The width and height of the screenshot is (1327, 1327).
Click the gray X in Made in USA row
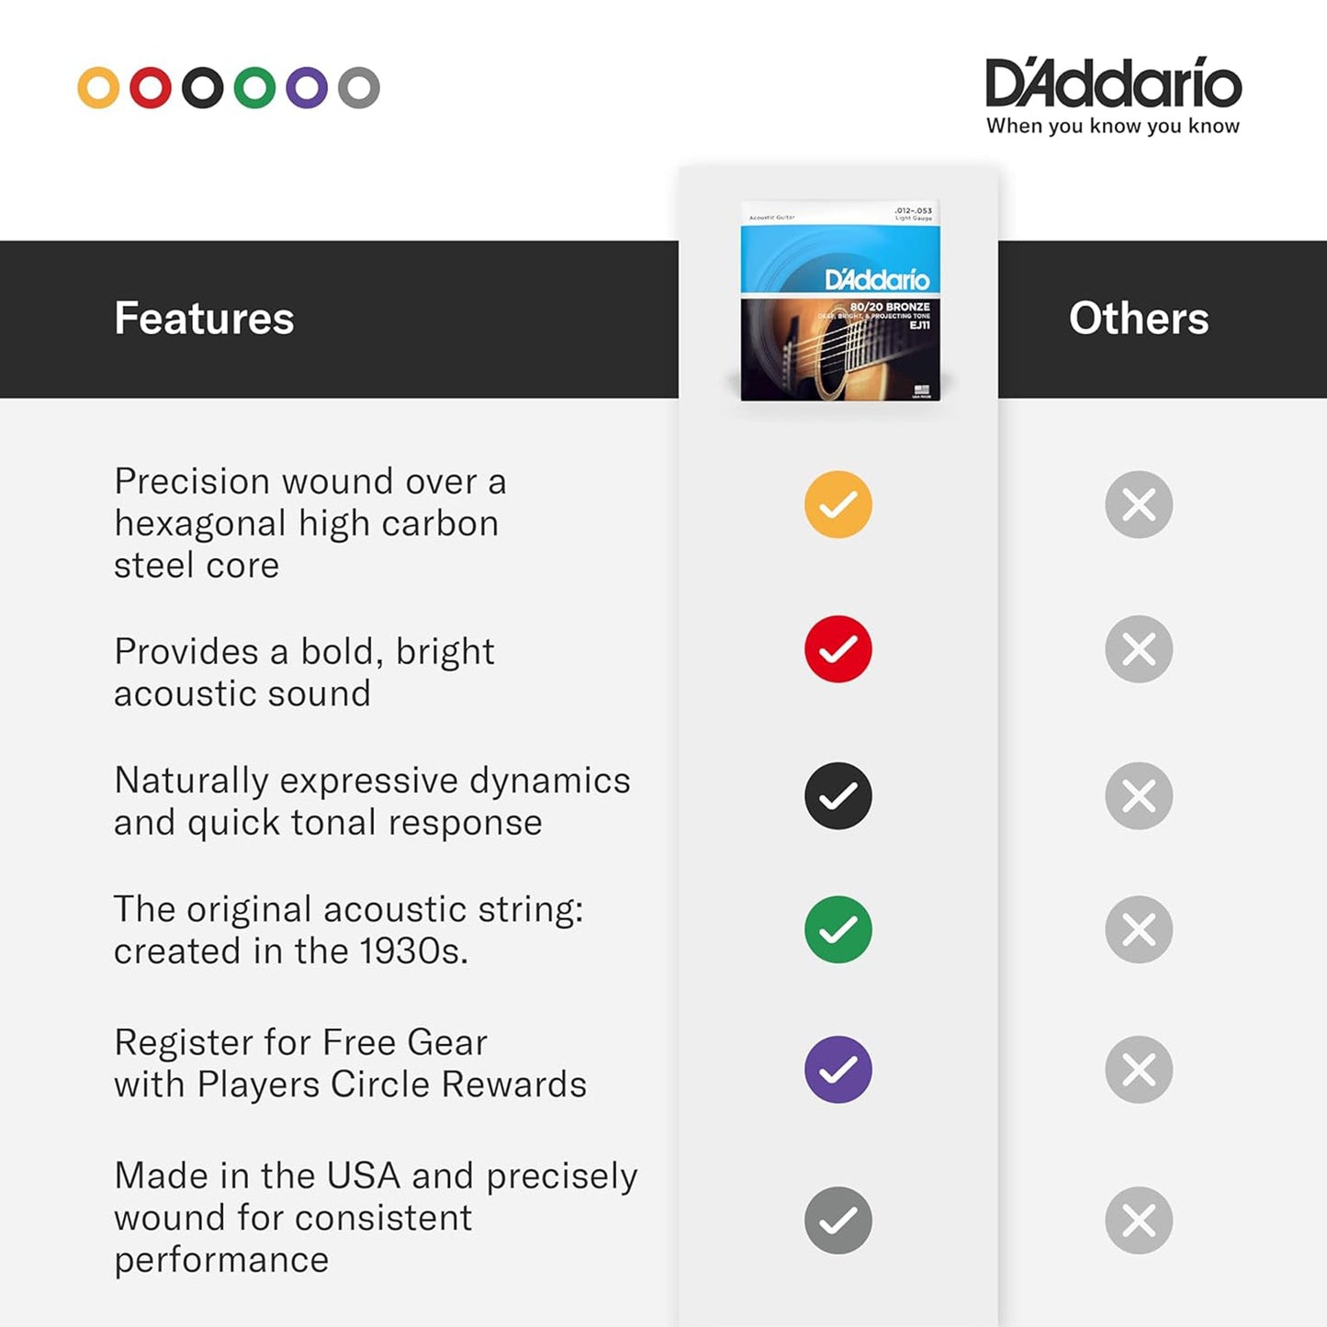coord(1139,1220)
